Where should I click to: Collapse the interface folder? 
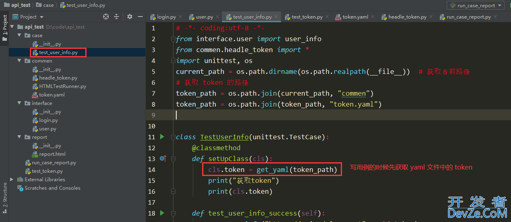(x=19, y=103)
